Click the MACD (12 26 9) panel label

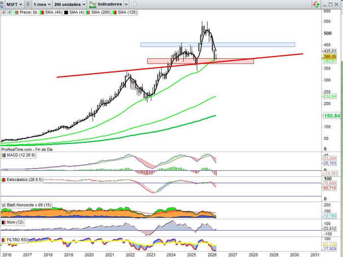pos(19,155)
